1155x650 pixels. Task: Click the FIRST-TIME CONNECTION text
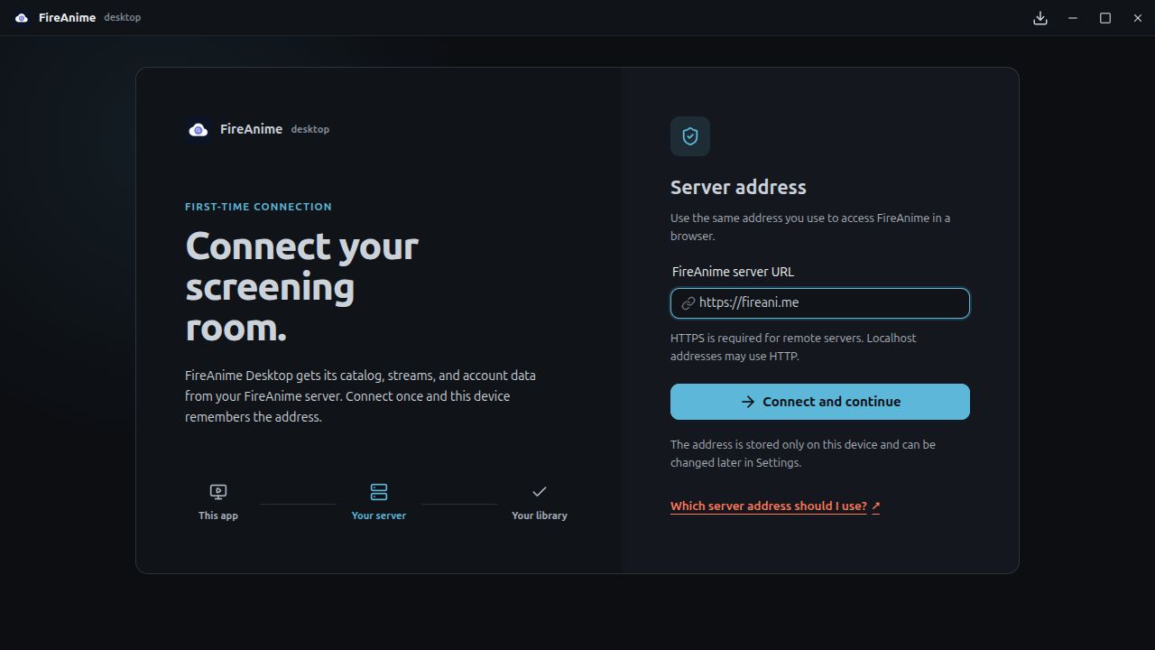[258, 207]
